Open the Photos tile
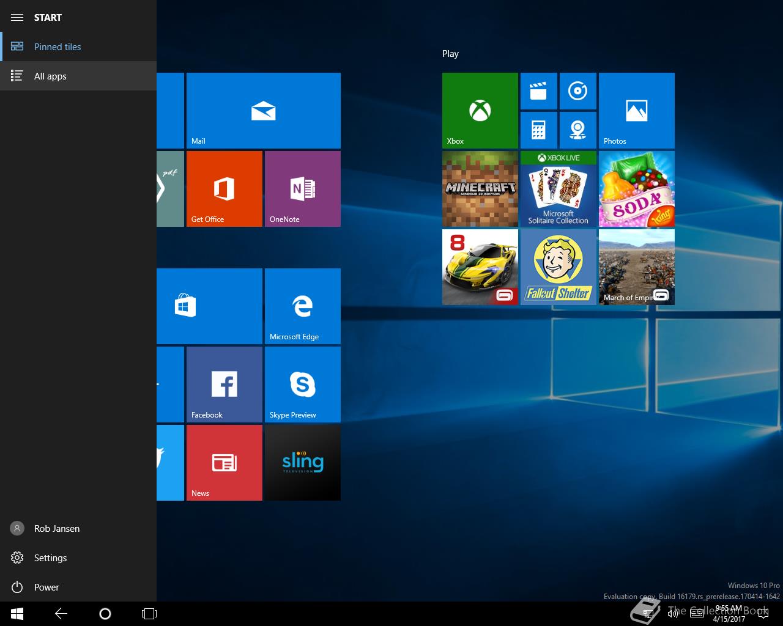 pos(636,111)
